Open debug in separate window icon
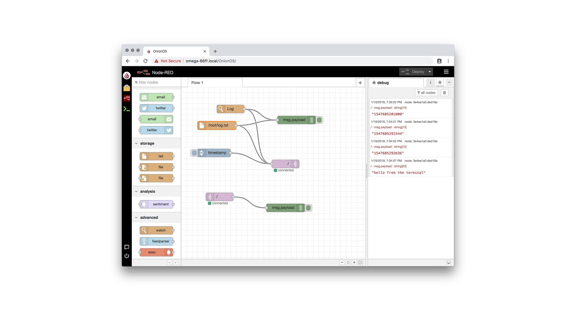Image resolution: width=576 pixels, height=324 pixels. pos(449,262)
